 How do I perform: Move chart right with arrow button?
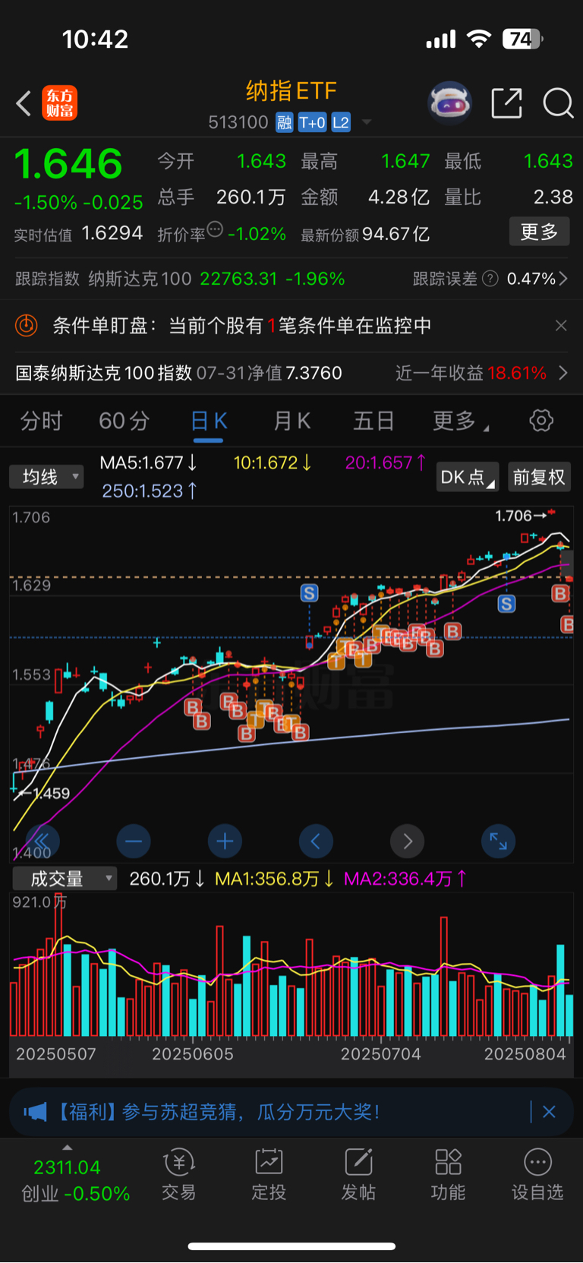(408, 841)
